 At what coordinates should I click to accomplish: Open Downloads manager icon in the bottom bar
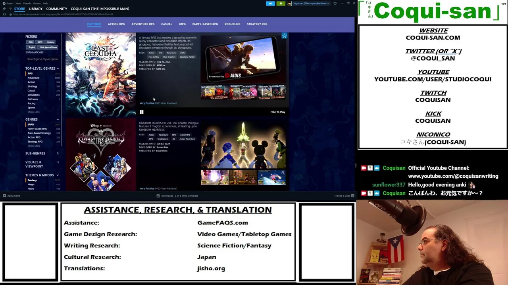click(158, 196)
